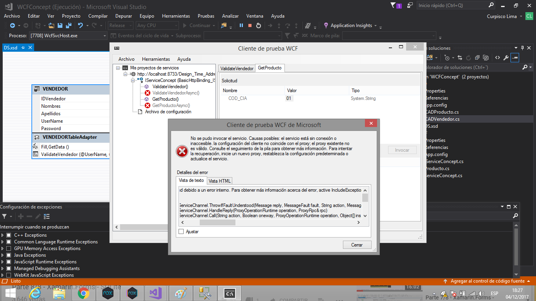Screen dimensions: 536x301
Task: Click the error details vertical scrollbar down arrow
Action: pos(365,216)
